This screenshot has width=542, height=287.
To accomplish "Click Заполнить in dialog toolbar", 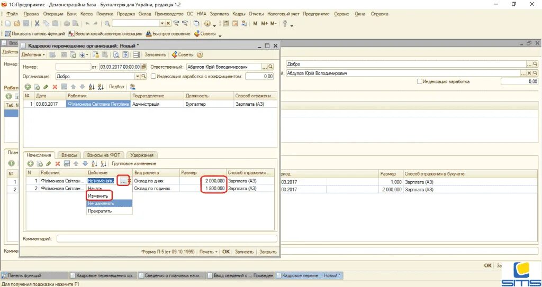I will coord(155,55).
